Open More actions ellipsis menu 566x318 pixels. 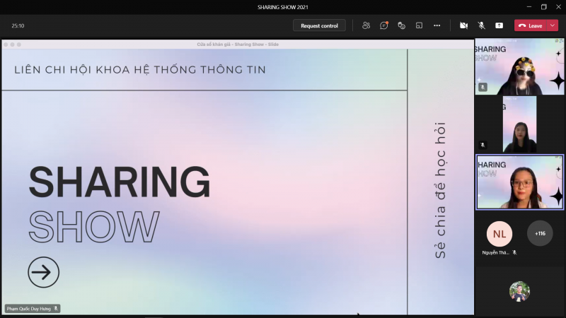pos(437,25)
